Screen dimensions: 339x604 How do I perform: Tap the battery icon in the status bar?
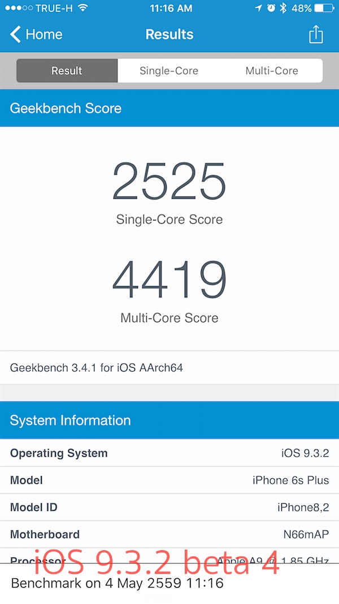click(x=324, y=8)
